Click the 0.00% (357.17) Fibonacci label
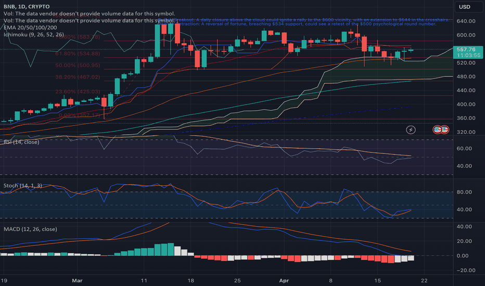 click(80, 115)
